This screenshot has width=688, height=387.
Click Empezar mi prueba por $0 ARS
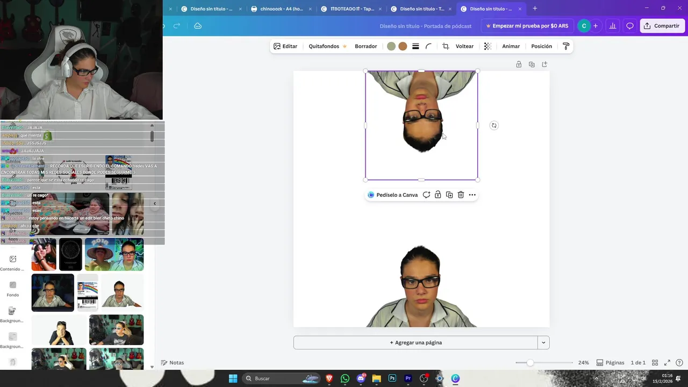527,26
